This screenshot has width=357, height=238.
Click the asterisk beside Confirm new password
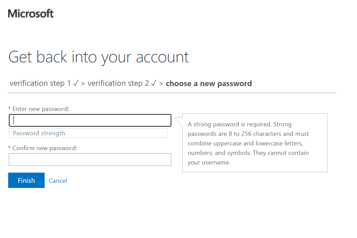point(9,148)
